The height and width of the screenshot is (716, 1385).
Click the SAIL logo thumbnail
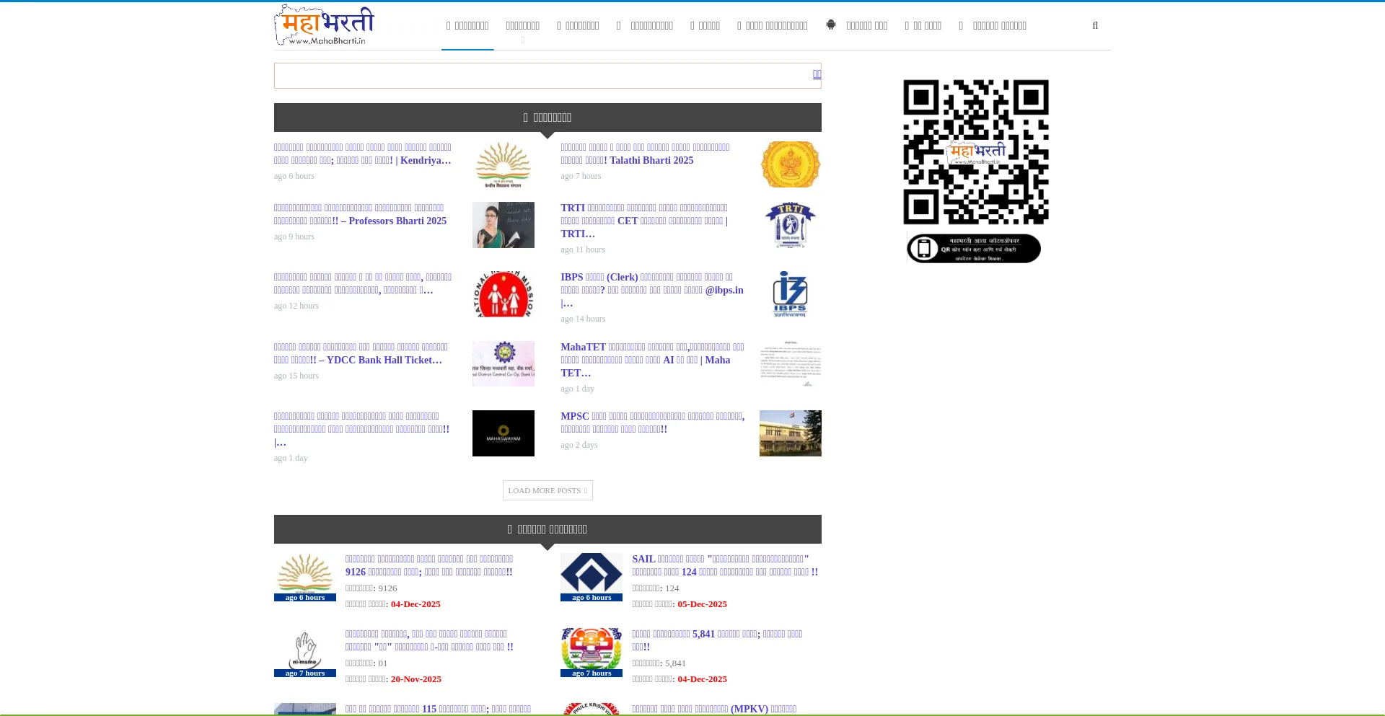(x=591, y=573)
